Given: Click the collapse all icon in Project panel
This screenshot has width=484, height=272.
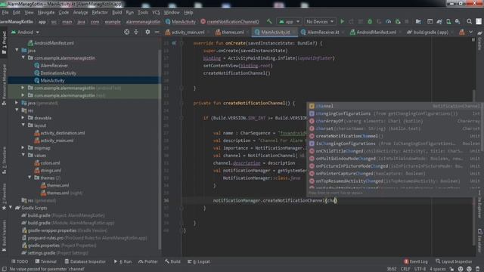Looking at the screenshot, I should (x=136, y=32).
